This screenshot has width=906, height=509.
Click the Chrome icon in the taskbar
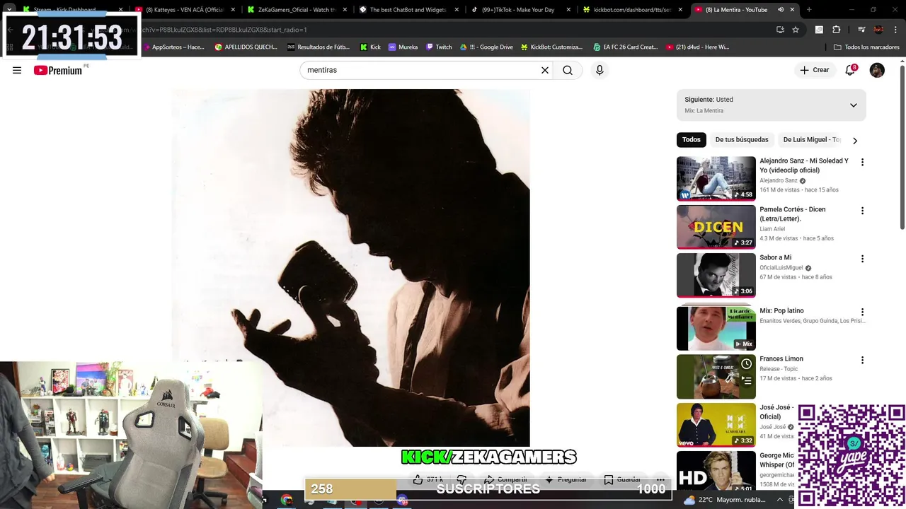(x=287, y=500)
